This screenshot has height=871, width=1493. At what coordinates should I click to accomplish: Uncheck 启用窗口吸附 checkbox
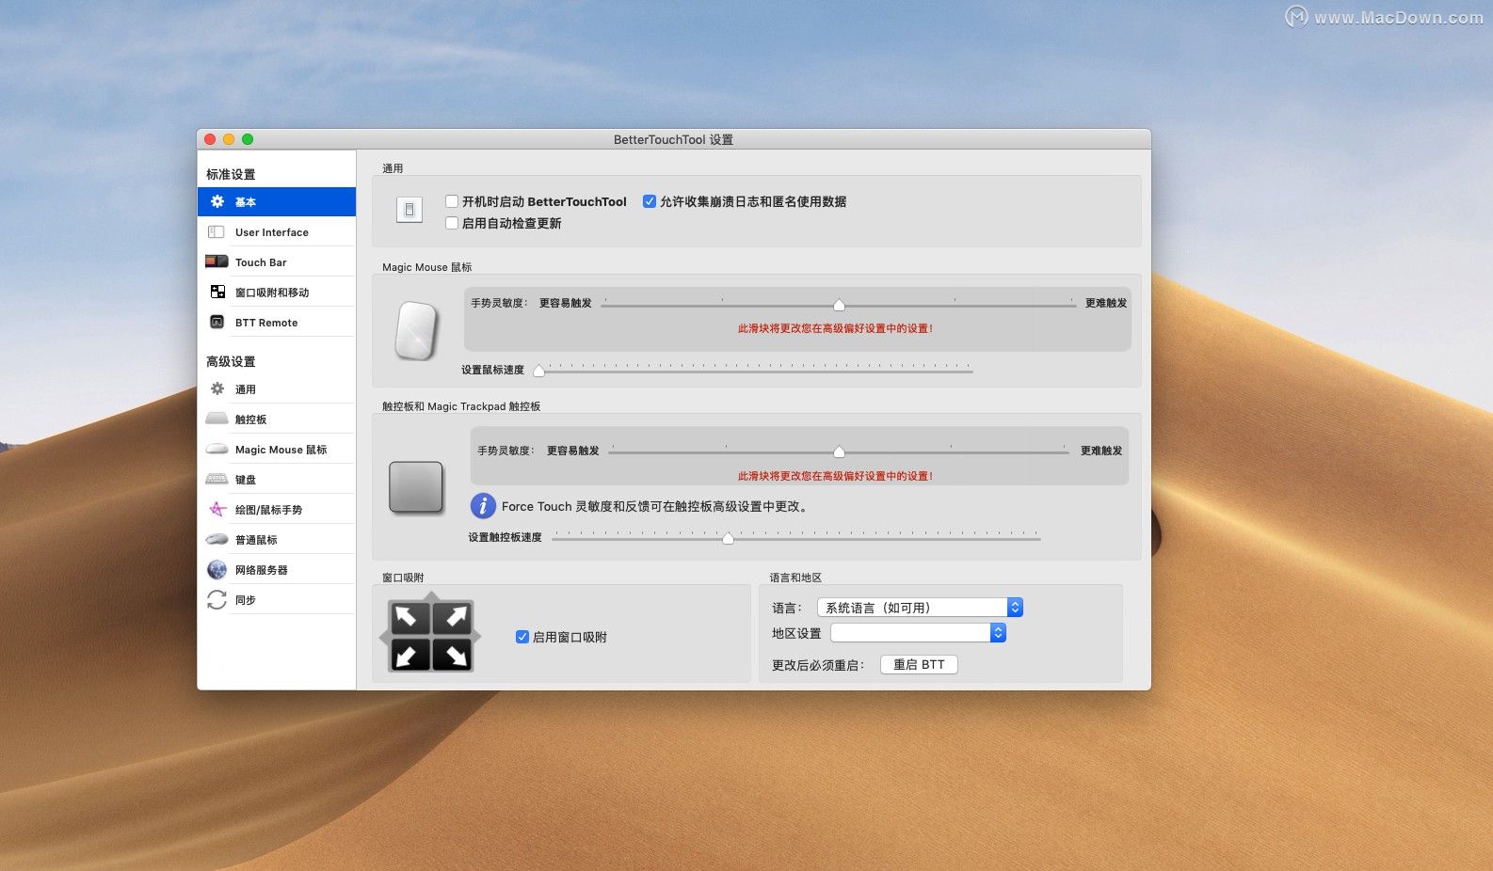tap(522, 637)
